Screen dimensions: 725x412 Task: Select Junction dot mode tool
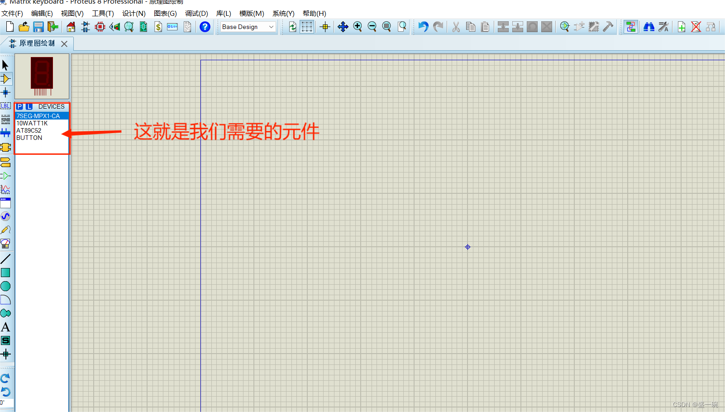[5, 92]
